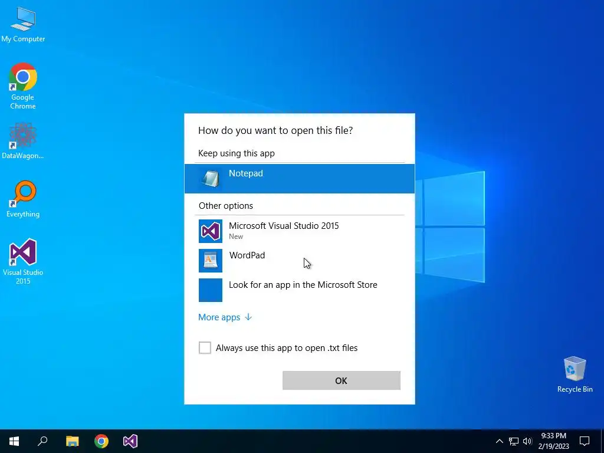The width and height of the screenshot is (604, 453).
Task: Select the Everything search desktop shortcut
Action: pyautogui.click(x=23, y=199)
